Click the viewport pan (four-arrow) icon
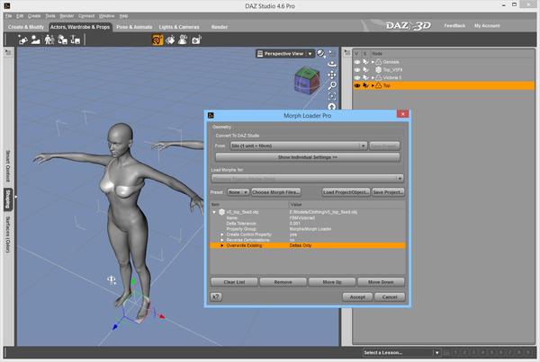540x362 pixels. 332,75
